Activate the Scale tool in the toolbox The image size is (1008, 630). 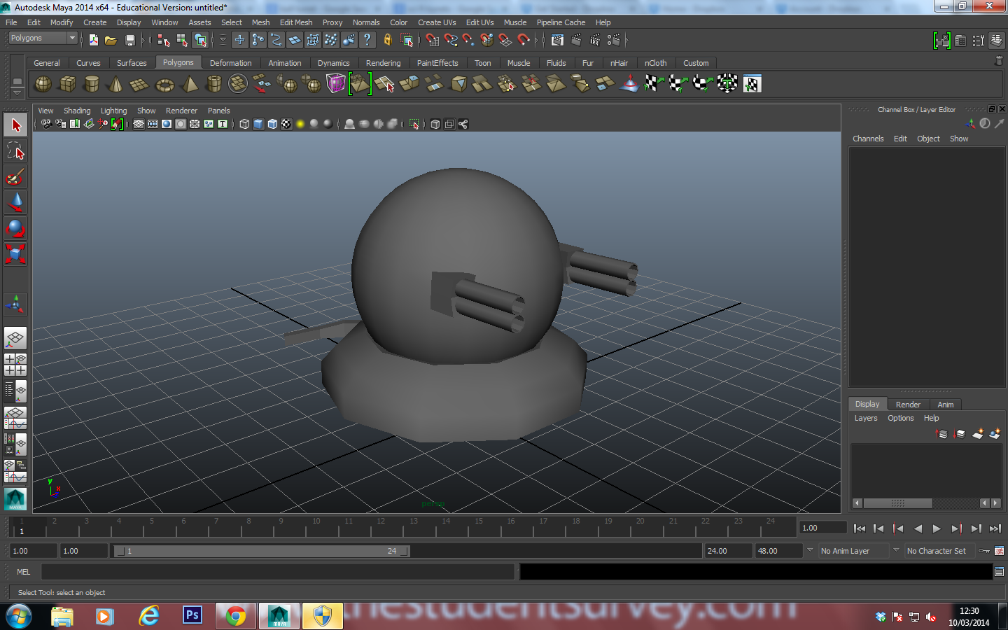15,254
